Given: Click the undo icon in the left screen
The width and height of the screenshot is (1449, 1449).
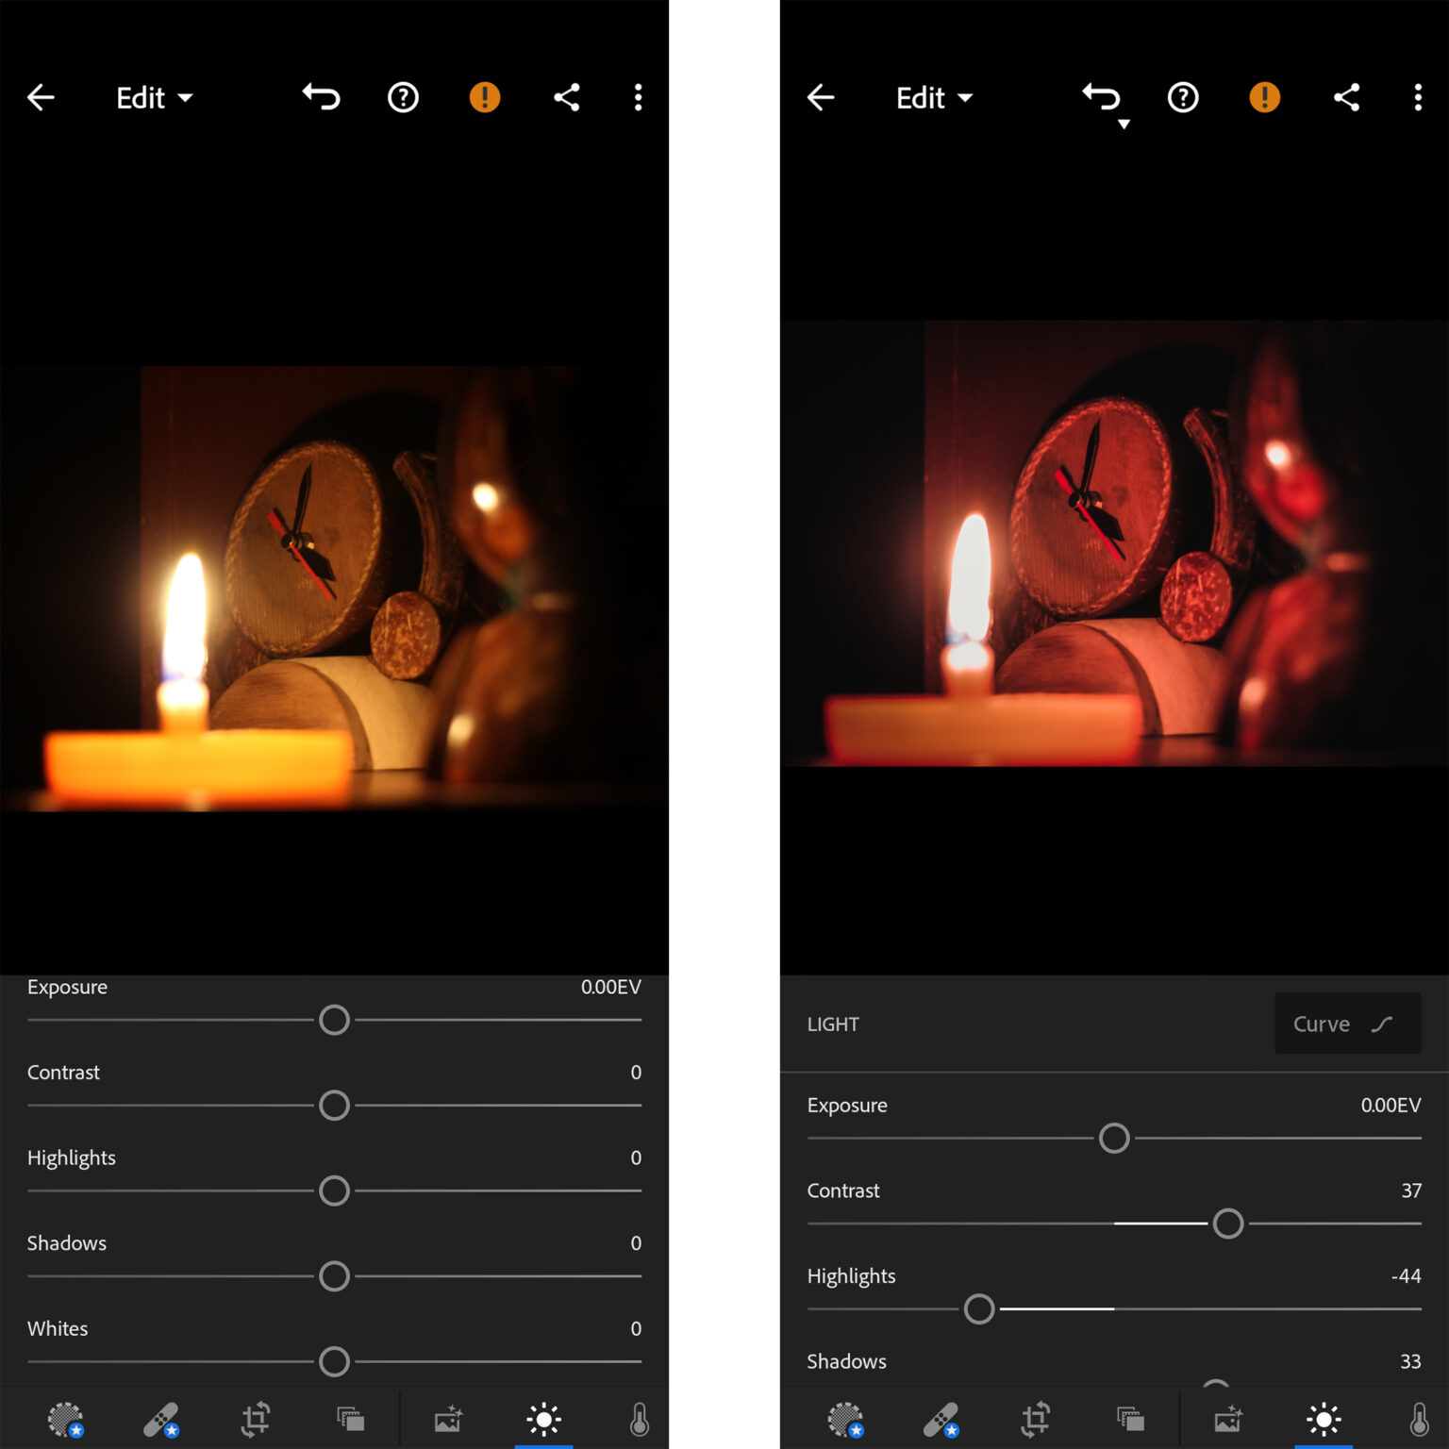Looking at the screenshot, I should click(321, 97).
